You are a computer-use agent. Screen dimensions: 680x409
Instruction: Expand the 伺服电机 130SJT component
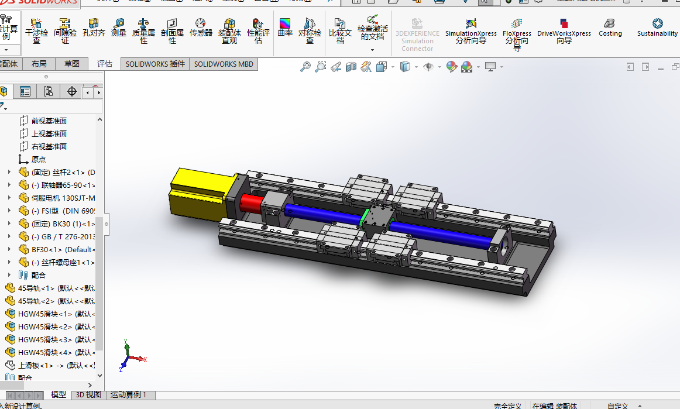click(x=9, y=198)
